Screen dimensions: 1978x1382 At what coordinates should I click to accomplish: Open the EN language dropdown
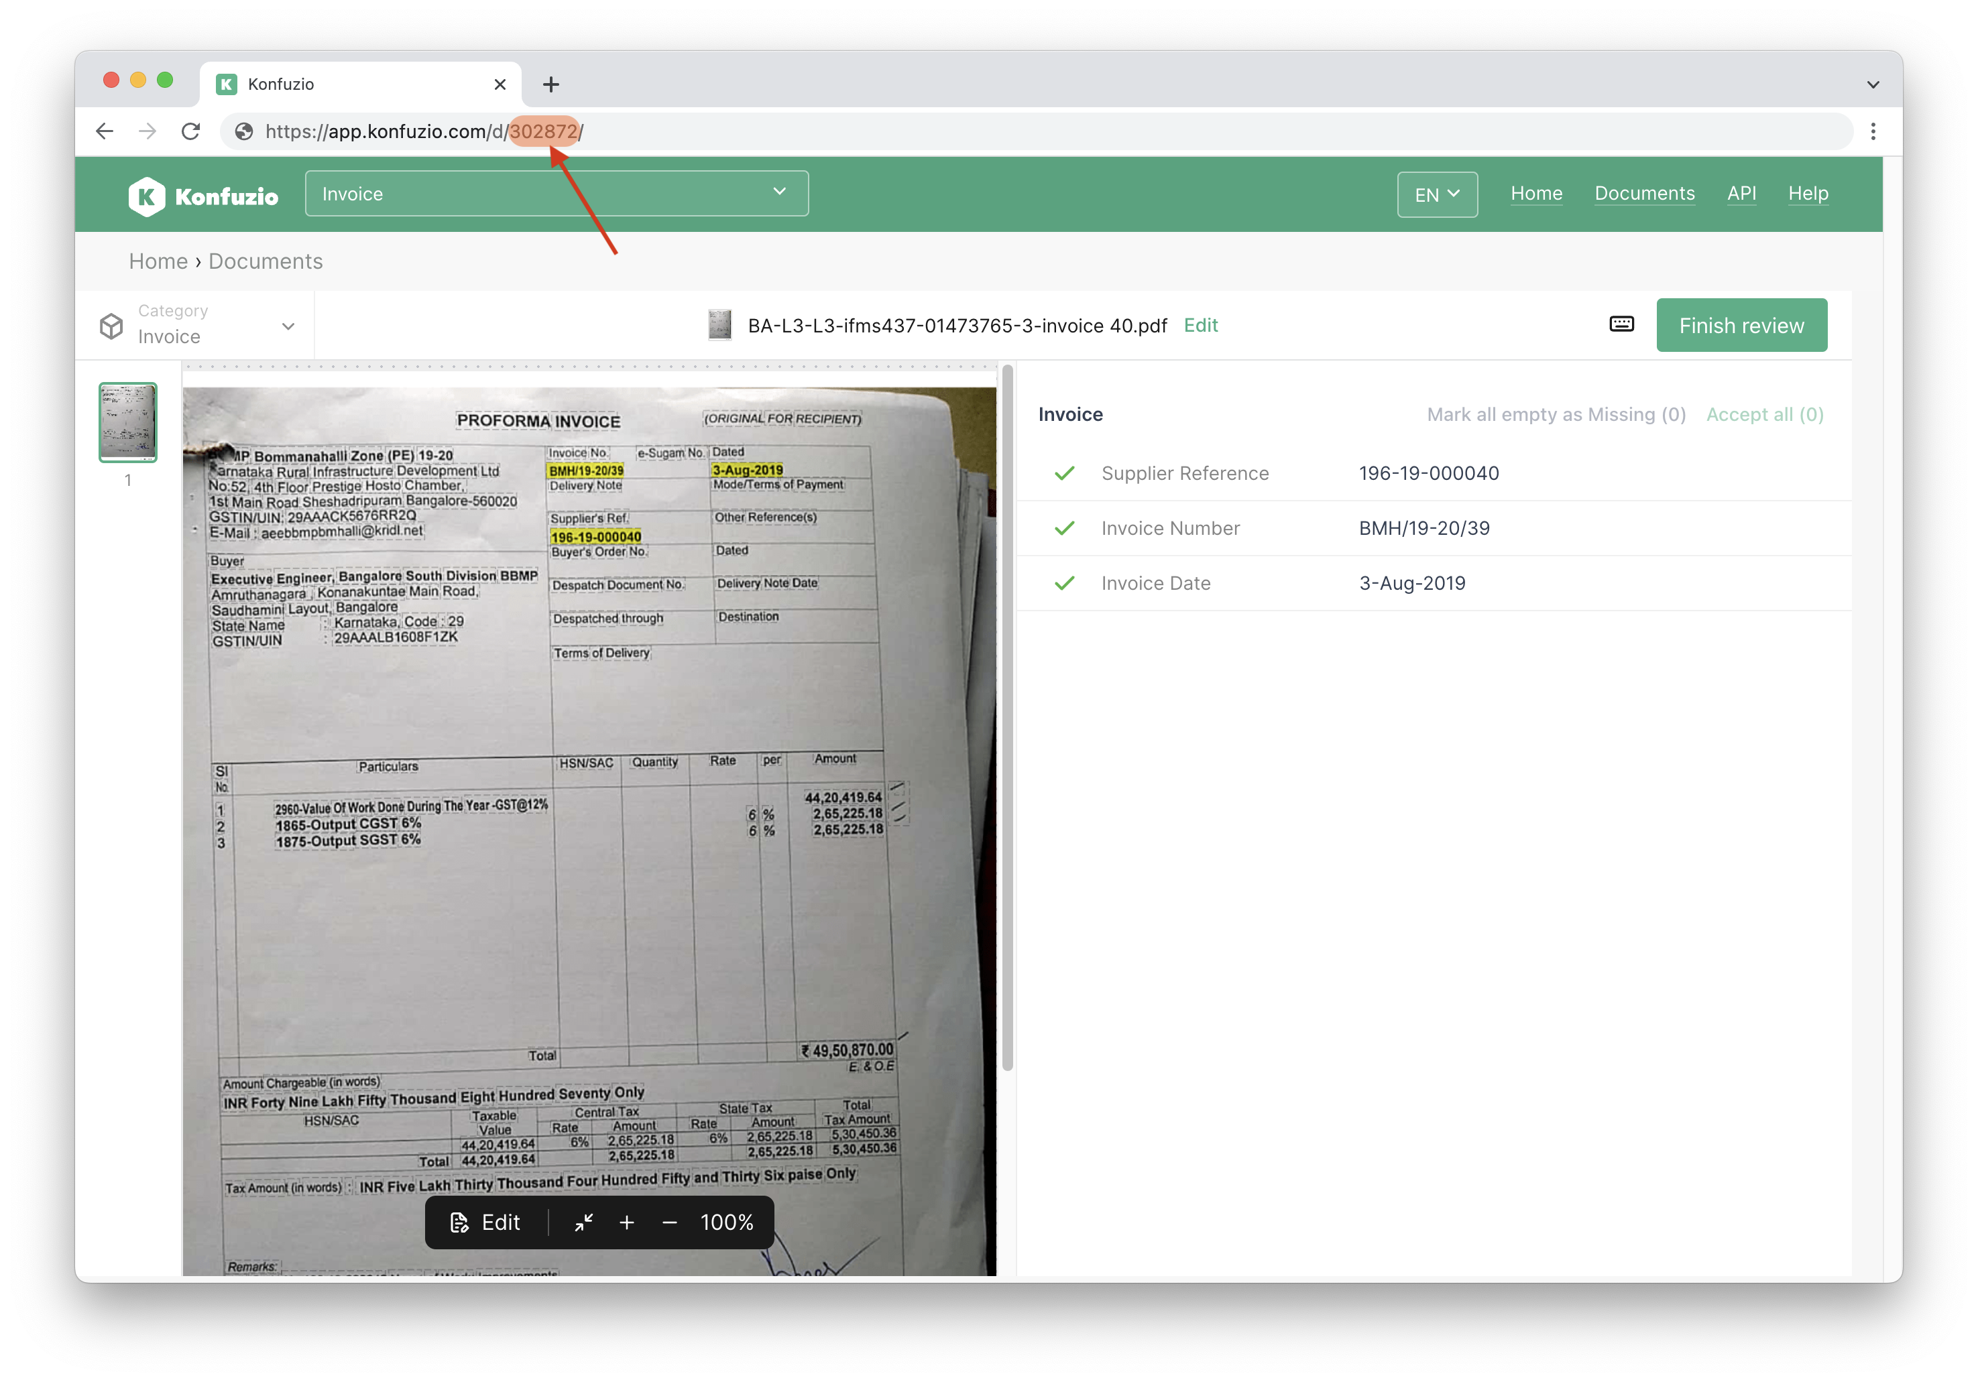pos(1436,194)
